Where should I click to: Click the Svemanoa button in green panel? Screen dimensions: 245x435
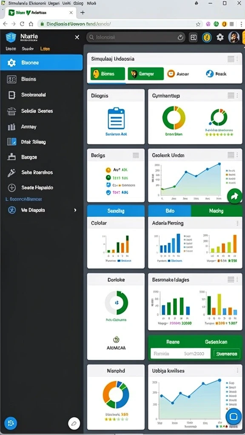pos(227,354)
